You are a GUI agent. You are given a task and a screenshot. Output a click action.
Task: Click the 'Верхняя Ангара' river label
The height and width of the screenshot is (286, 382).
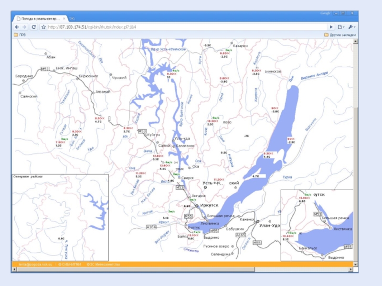[315, 76]
